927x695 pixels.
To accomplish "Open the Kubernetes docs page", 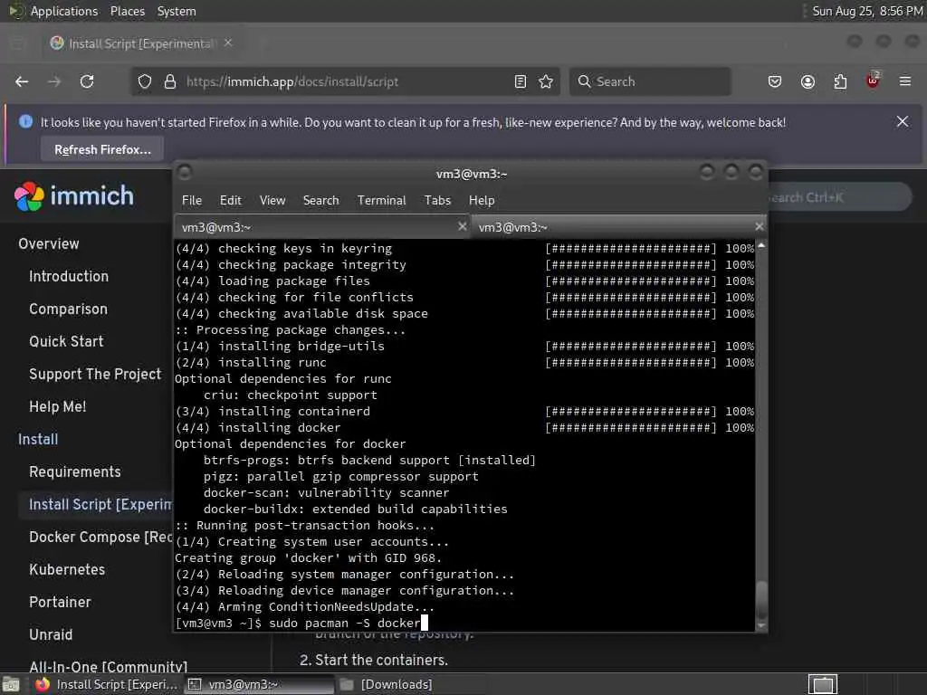I will coord(67,569).
